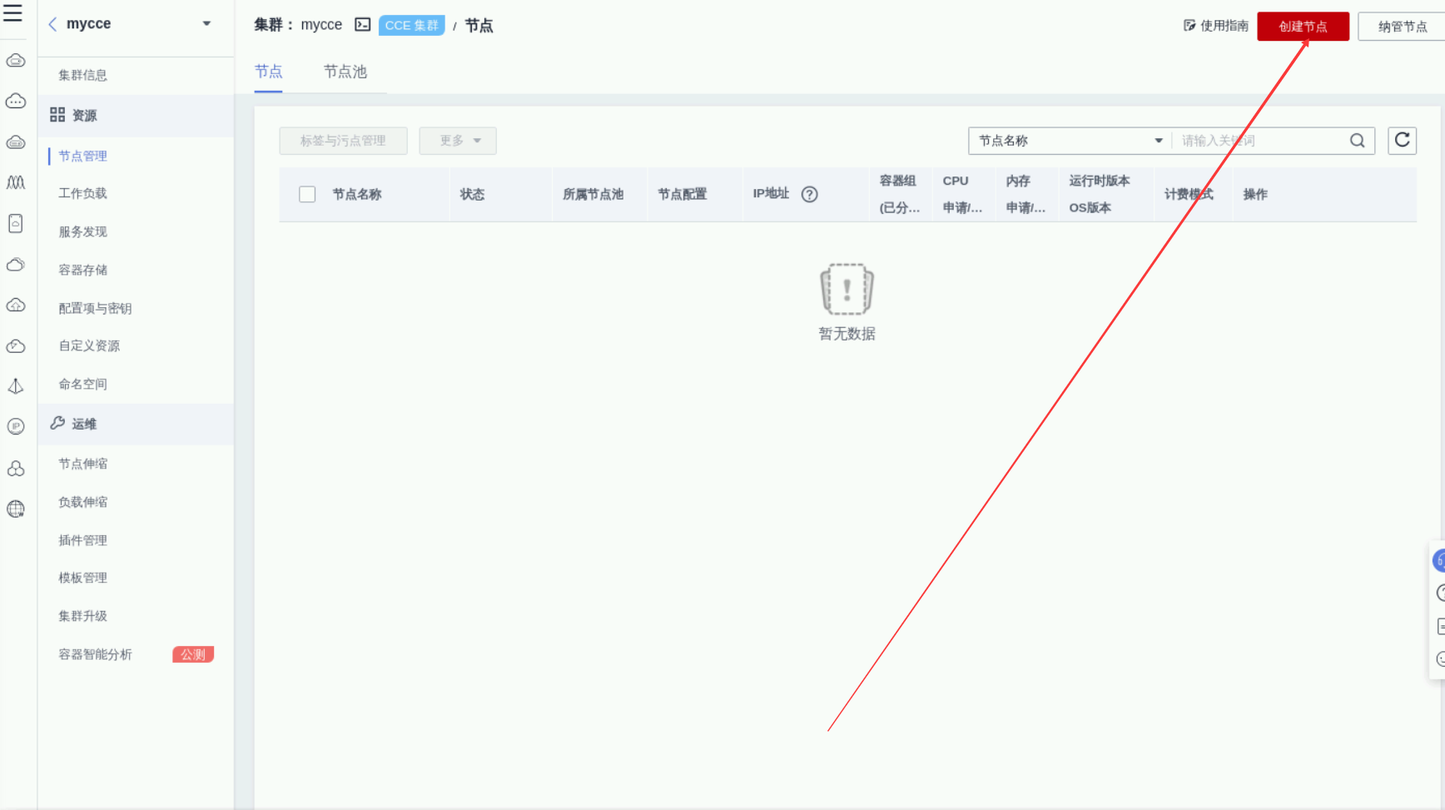1445x810 pixels.
Task: Click the 公测 badge
Action: pos(193,654)
